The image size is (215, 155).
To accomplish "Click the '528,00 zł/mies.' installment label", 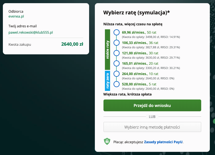I will (x=134, y=84).
